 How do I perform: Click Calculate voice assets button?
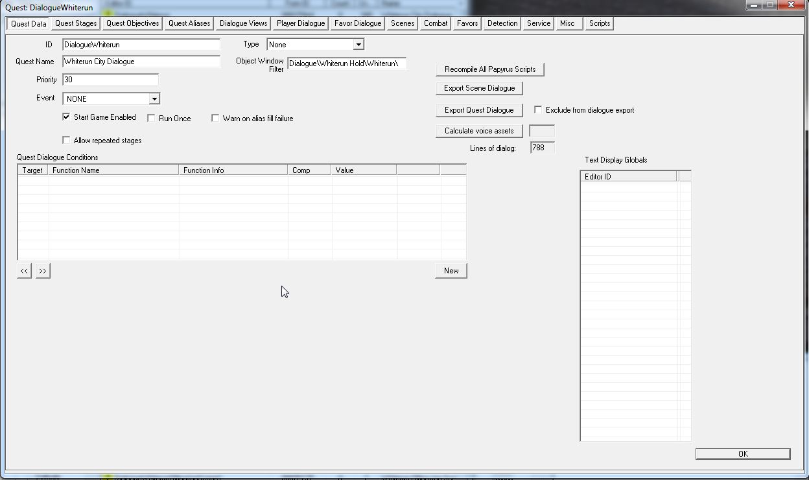479,131
